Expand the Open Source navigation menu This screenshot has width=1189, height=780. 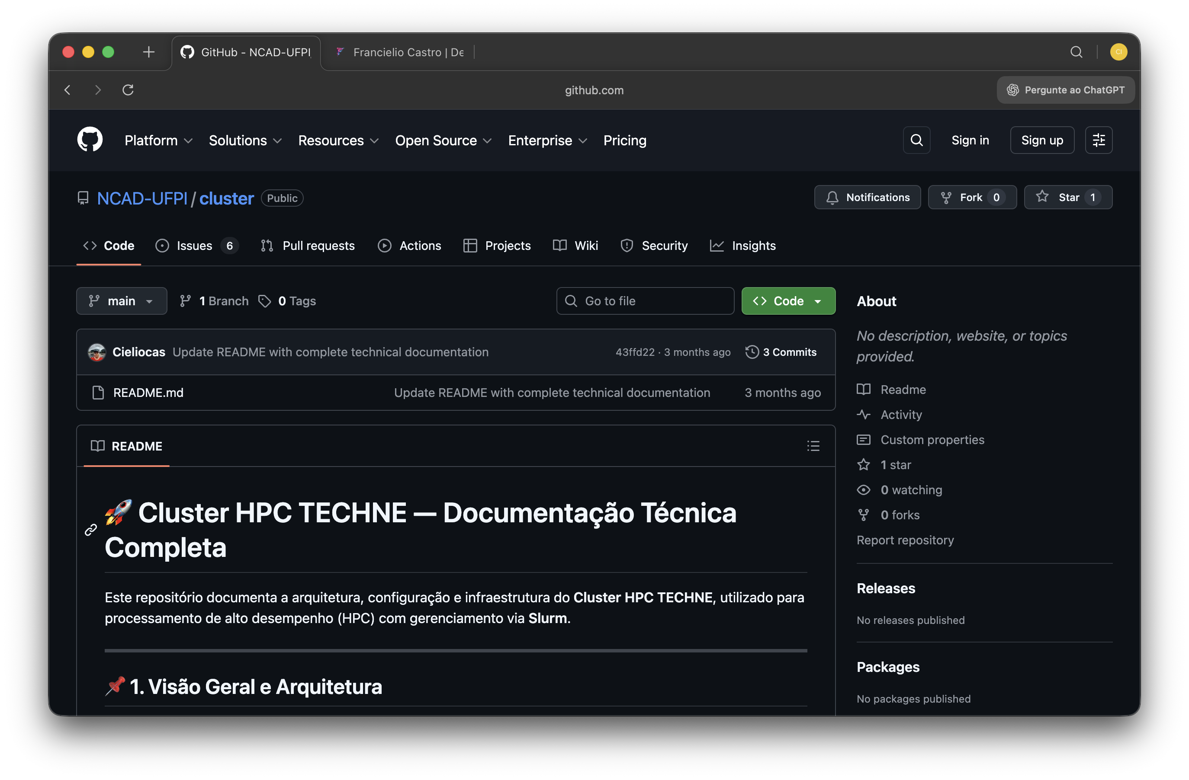[443, 141]
